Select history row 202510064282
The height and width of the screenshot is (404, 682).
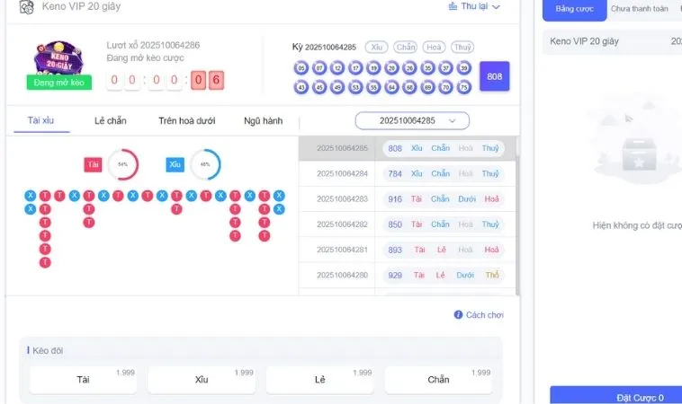point(407,224)
